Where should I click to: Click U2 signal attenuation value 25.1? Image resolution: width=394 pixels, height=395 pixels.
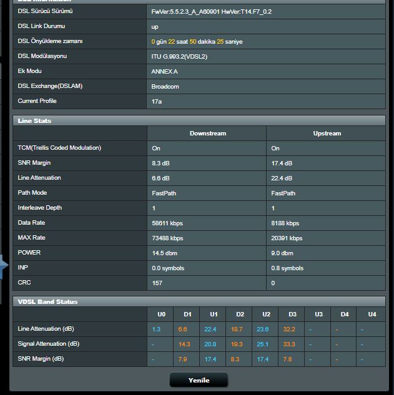[x=262, y=344]
